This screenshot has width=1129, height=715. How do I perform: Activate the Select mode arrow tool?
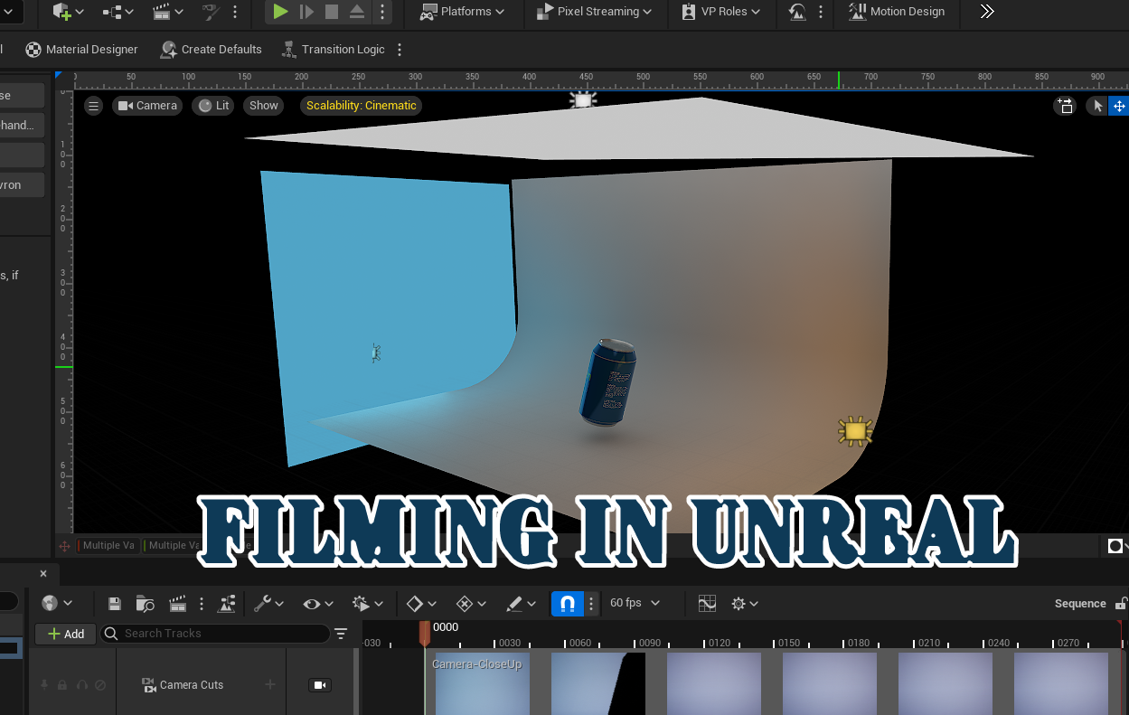1097,106
